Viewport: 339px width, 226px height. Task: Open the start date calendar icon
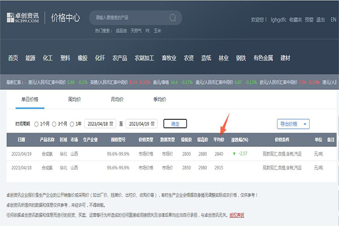click(x=120, y=123)
